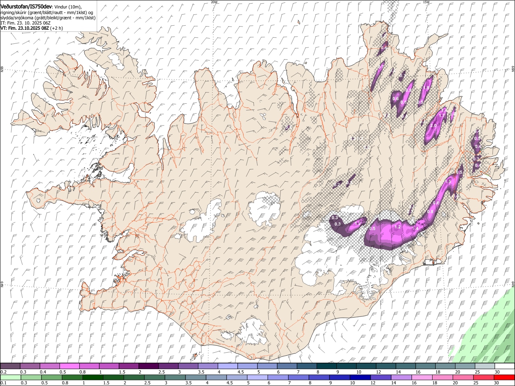The height and width of the screenshot is (386, 515).
Task: Click the '0.1' label under the lower scale
Action: (x=4, y=383)
